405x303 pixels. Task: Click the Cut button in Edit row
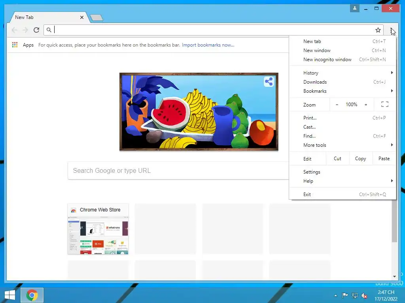coord(338,159)
